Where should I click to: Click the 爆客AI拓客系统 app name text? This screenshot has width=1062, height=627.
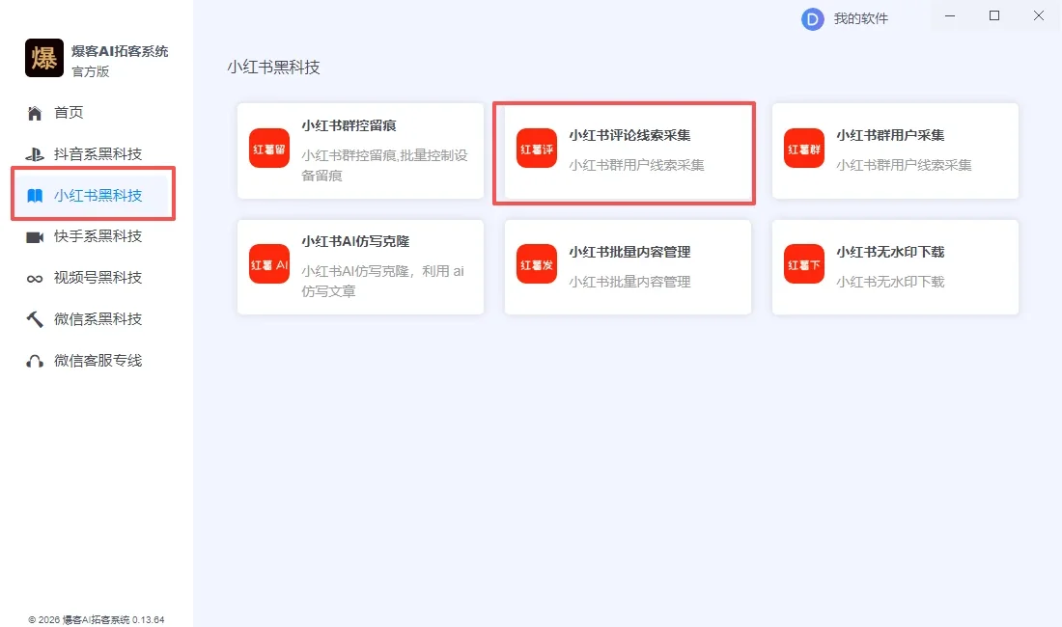[x=120, y=51]
